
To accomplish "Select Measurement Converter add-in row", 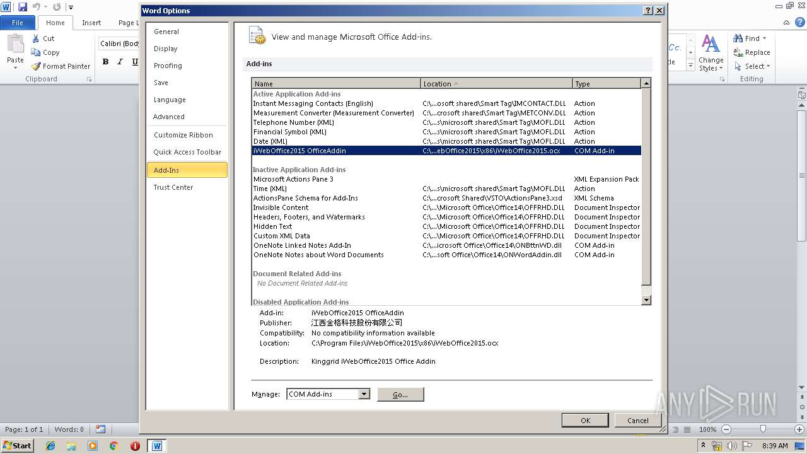I will coord(446,113).
